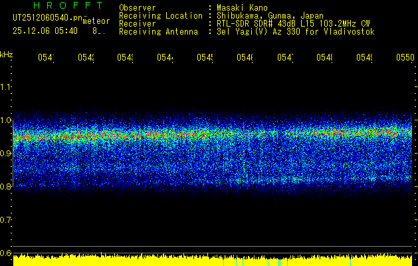Click the 0.7 frequency axis label
Viewport: 418px width, 266px height.
5,219
